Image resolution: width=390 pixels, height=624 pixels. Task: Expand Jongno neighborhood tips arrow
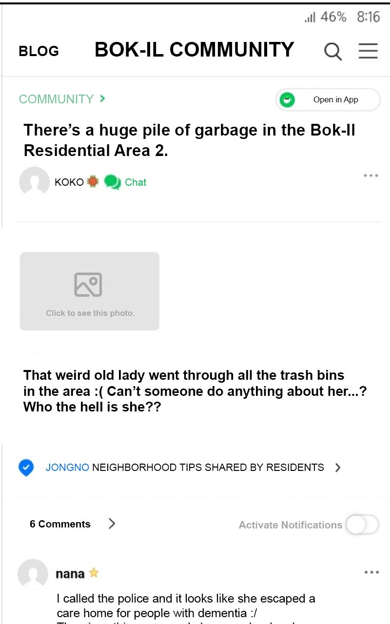(x=337, y=468)
